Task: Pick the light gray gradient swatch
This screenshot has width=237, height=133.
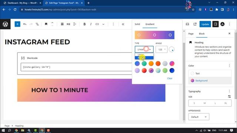Action: (x=165, y=64)
